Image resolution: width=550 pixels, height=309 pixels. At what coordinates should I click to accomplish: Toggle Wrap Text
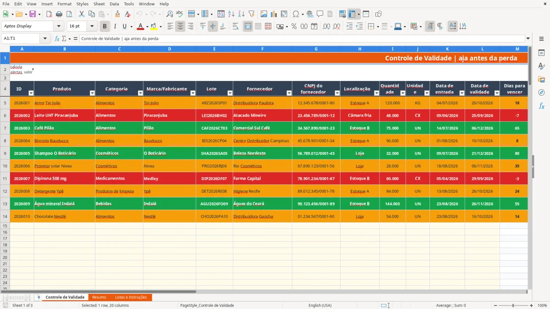236,27
